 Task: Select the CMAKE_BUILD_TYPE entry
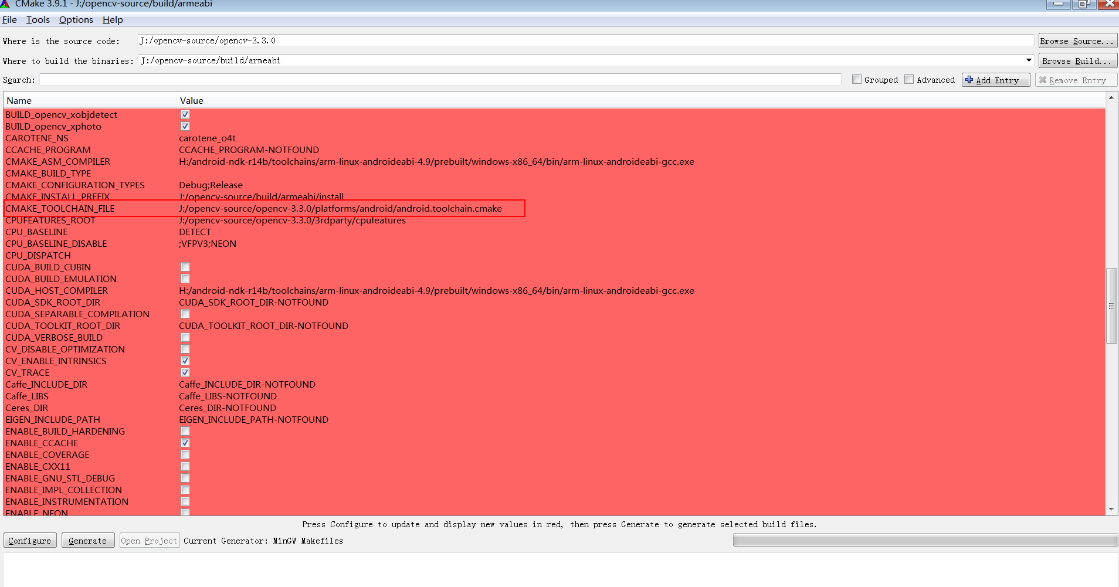(x=48, y=173)
